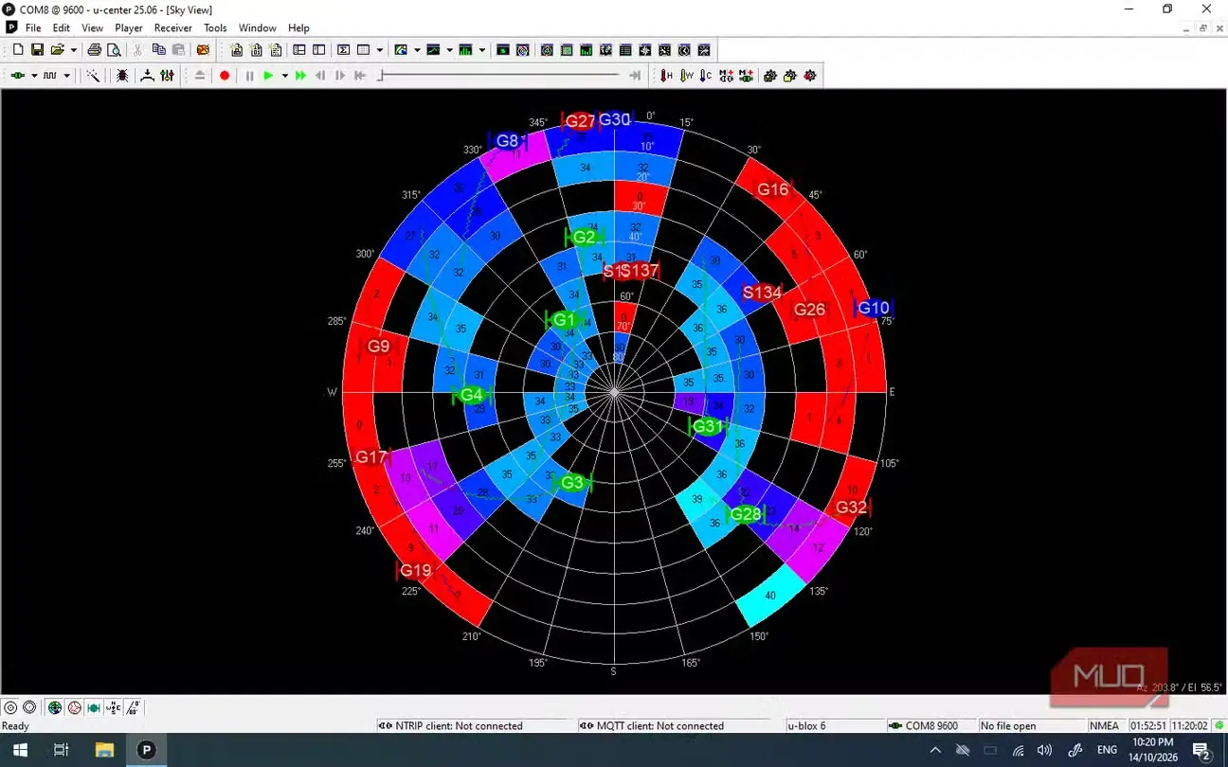Trigger a Coldstart with the blue C icon

[x=706, y=76]
